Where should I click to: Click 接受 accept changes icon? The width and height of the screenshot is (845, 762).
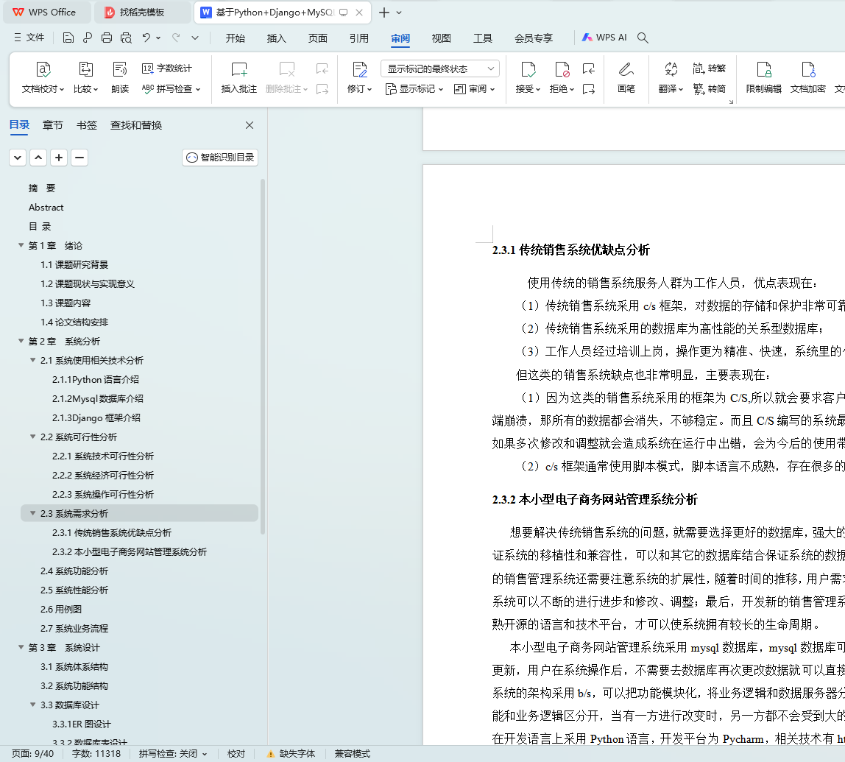tap(528, 77)
